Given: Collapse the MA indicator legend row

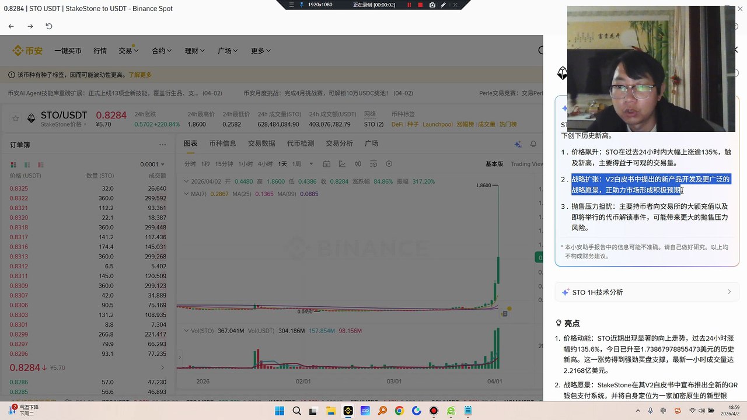Looking at the screenshot, I should pyautogui.click(x=187, y=194).
